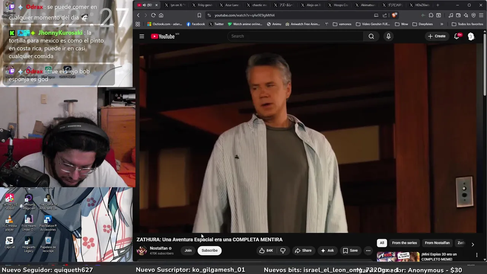Open the Aniwatch Free Anime bookmark
This screenshot has height=274, width=487.
pyautogui.click(x=302, y=24)
